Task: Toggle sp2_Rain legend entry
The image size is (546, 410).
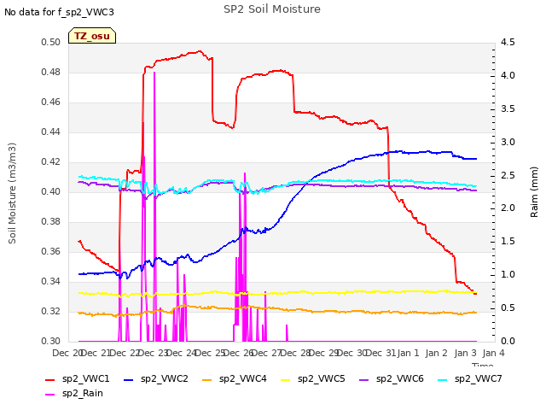Action: click(x=74, y=394)
